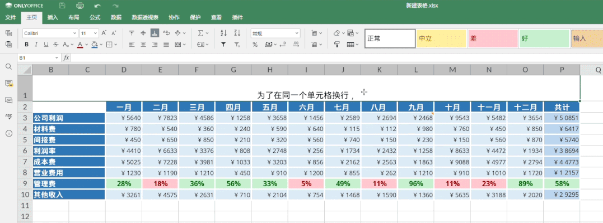Expand the Name box B1 dropdown

(57, 57)
